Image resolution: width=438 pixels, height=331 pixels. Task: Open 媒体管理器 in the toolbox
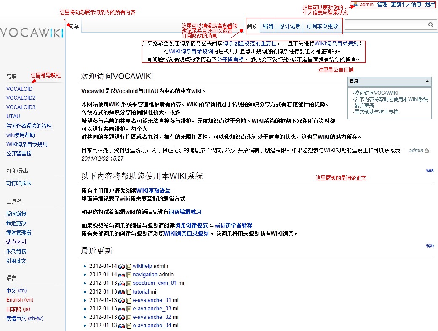click(x=19, y=233)
